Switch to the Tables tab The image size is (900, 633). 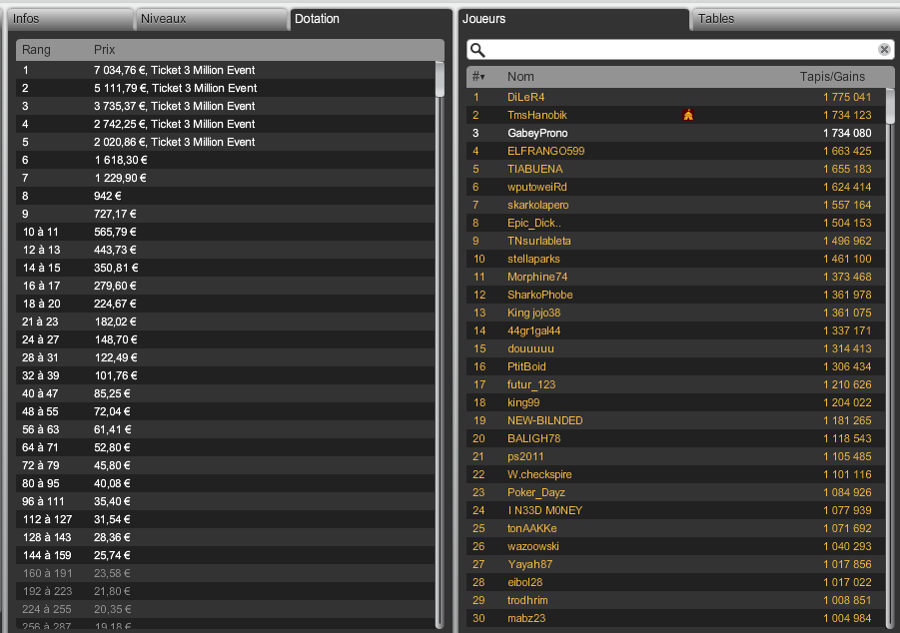click(795, 19)
